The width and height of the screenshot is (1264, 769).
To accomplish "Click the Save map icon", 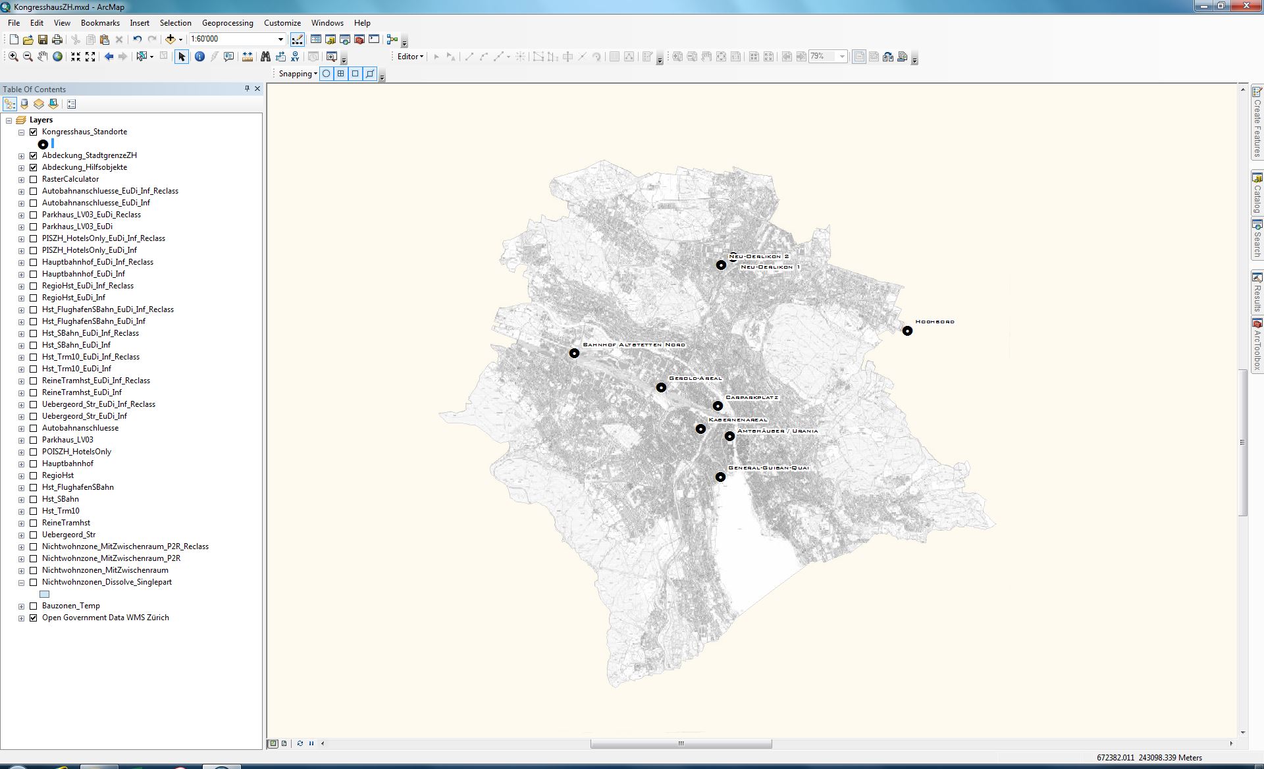I will click(43, 40).
